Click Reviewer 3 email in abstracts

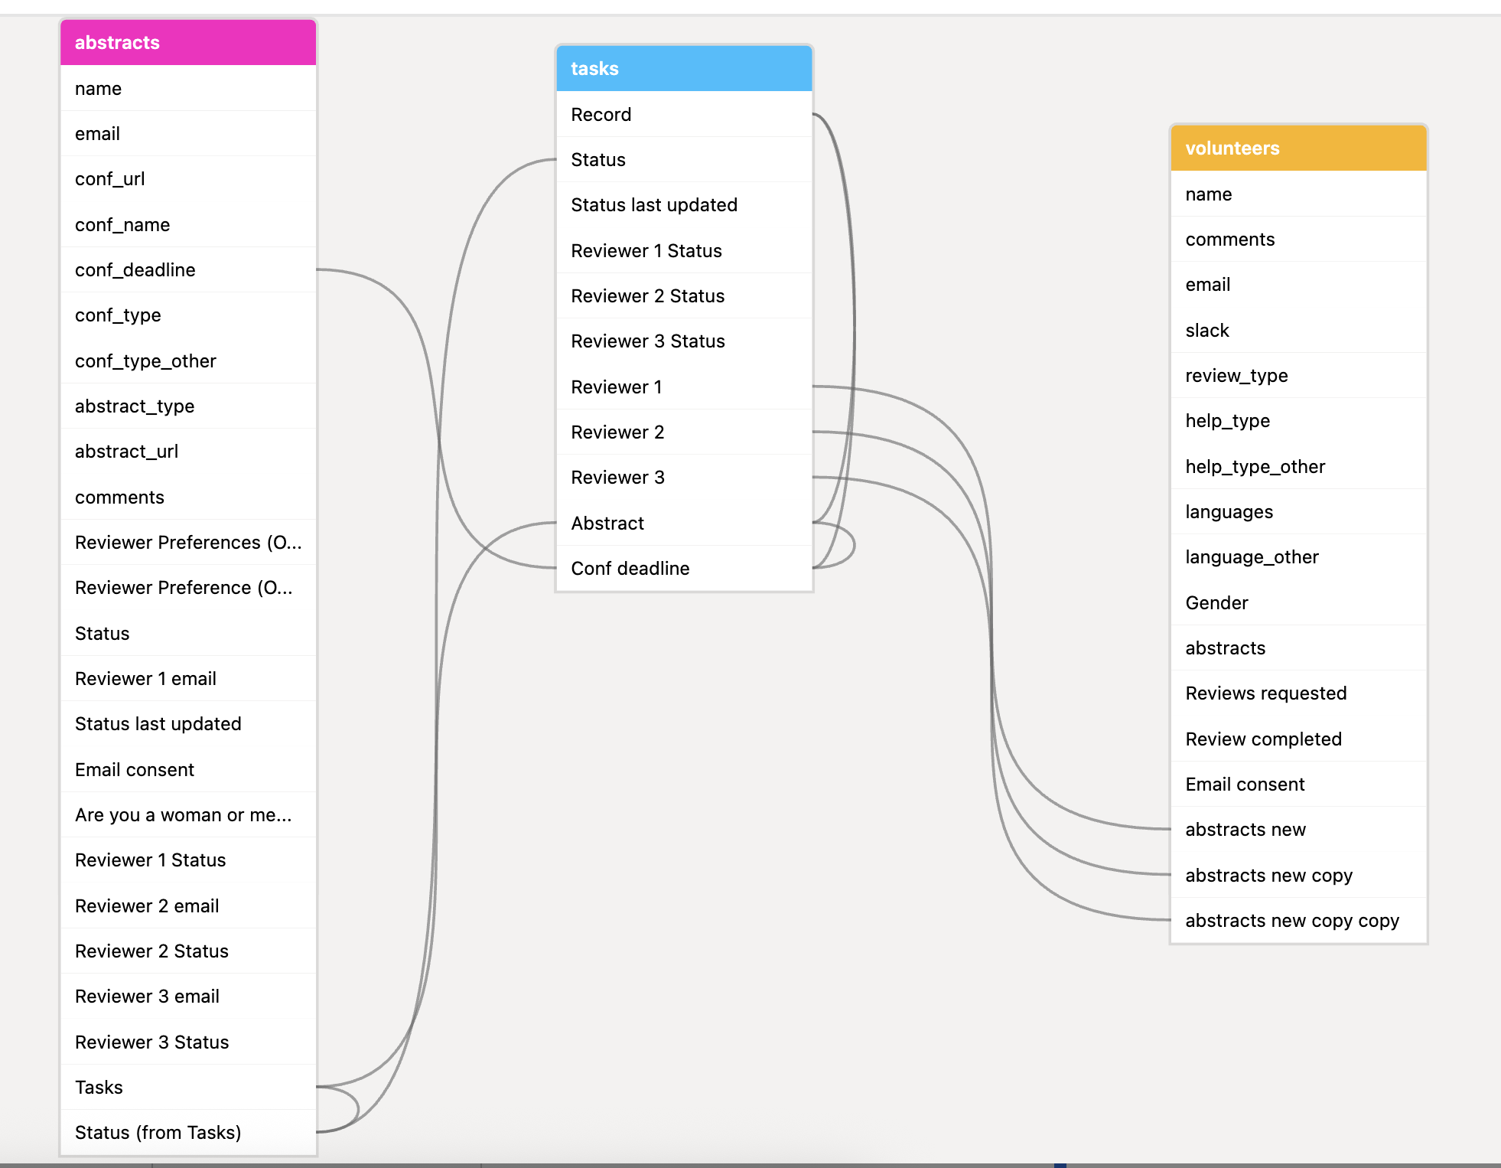click(188, 997)
